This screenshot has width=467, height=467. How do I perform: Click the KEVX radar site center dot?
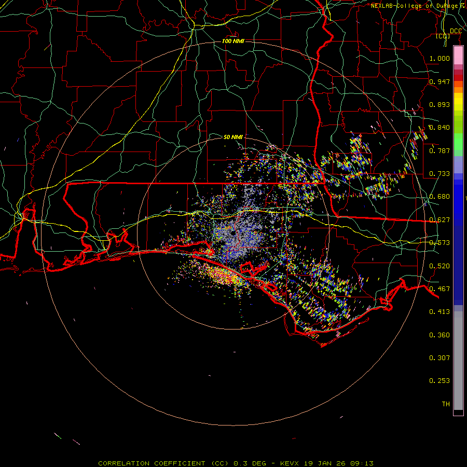point(233,233)
